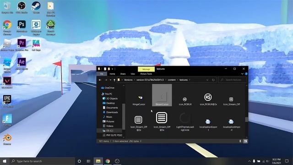Launch OBS Studio from the desktop
The width and height of the screenshot is (293, 165).
point(22,8)
